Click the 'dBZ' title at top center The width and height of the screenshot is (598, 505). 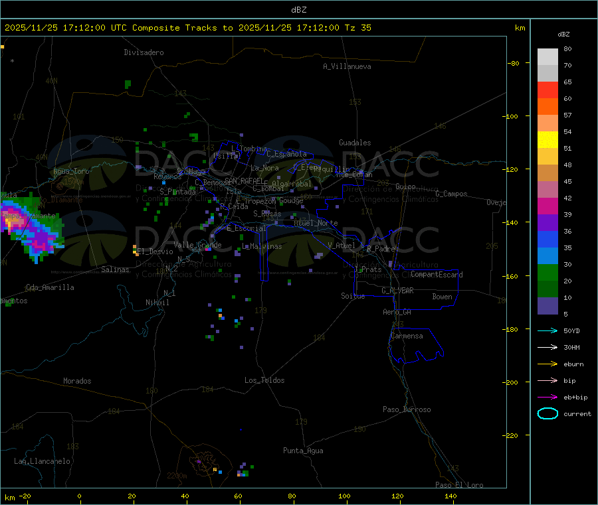pos(298,10)
